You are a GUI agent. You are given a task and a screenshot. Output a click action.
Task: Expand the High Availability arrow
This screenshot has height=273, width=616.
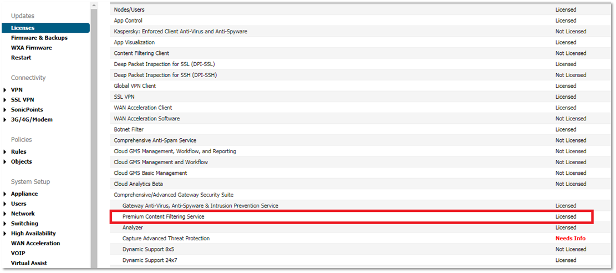coord(4,234)
